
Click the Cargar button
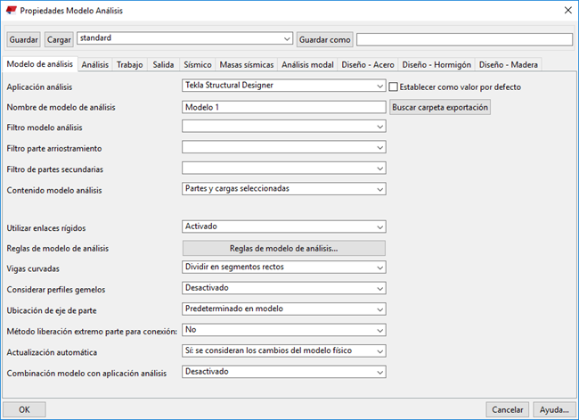59,40
